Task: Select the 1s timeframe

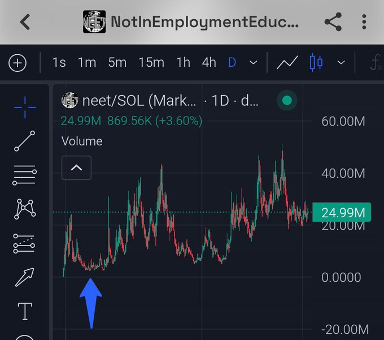Action: [x=59, y=63]
